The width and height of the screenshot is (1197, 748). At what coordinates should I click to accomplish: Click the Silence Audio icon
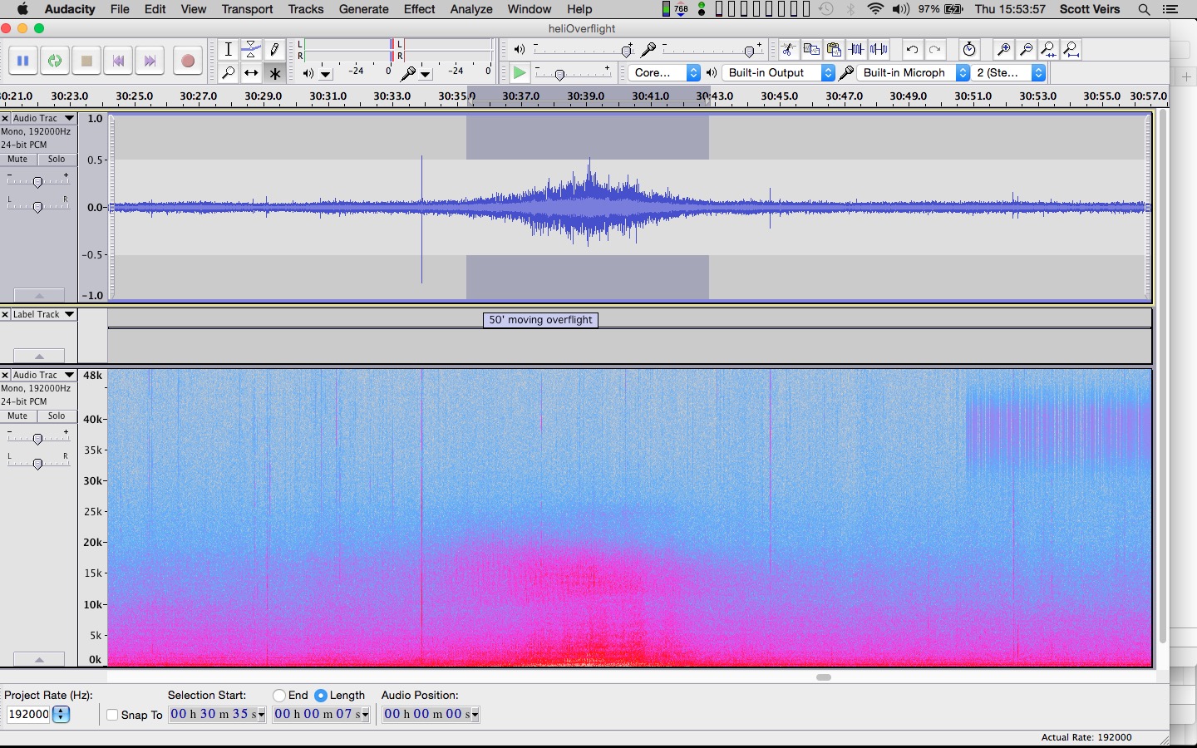[x=879, y=50]
